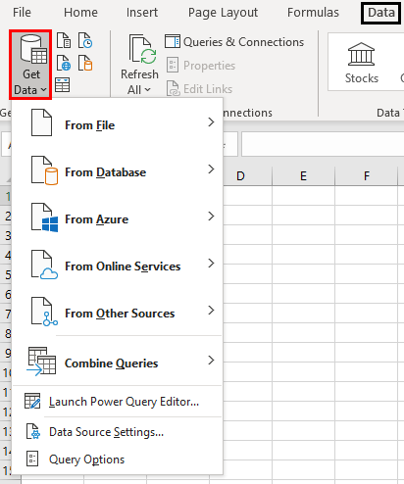This screenshot has width=404, height=484.
Task: Click the From Other Sources icon
Action: (44, 312)
